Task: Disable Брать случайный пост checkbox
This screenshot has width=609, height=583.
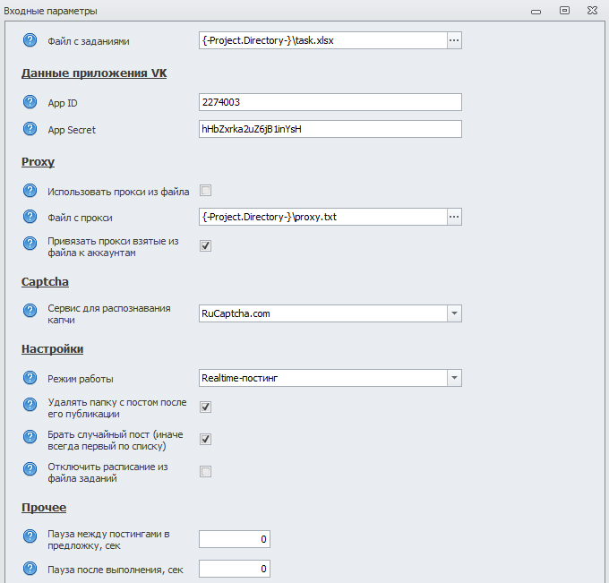Action: 205,440
